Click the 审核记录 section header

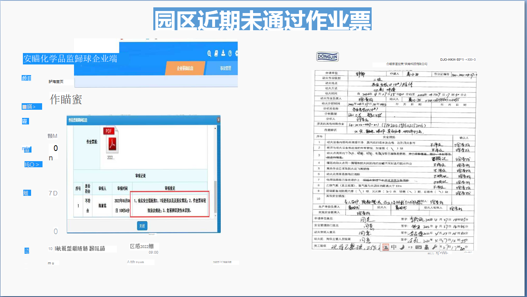(x=141, y=175)
